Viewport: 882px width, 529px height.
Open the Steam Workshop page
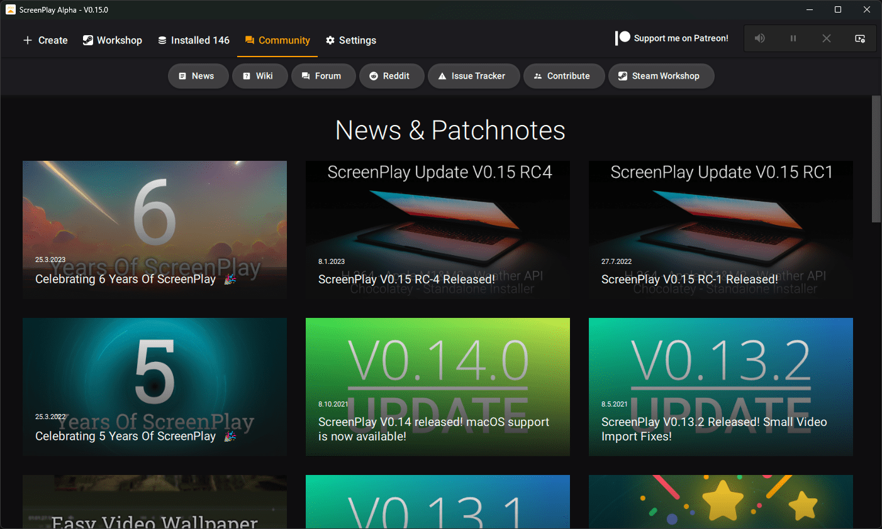click(661, 75)
